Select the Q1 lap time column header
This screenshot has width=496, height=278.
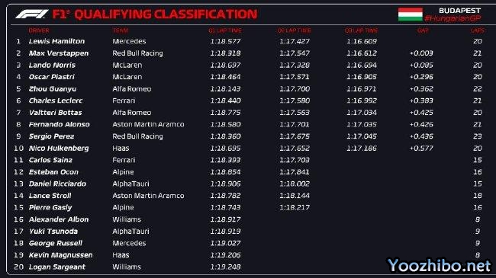[225, 30]
